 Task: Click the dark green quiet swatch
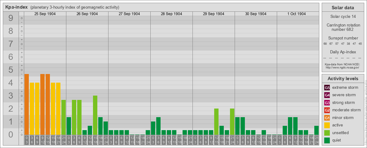tap(327, 140)
